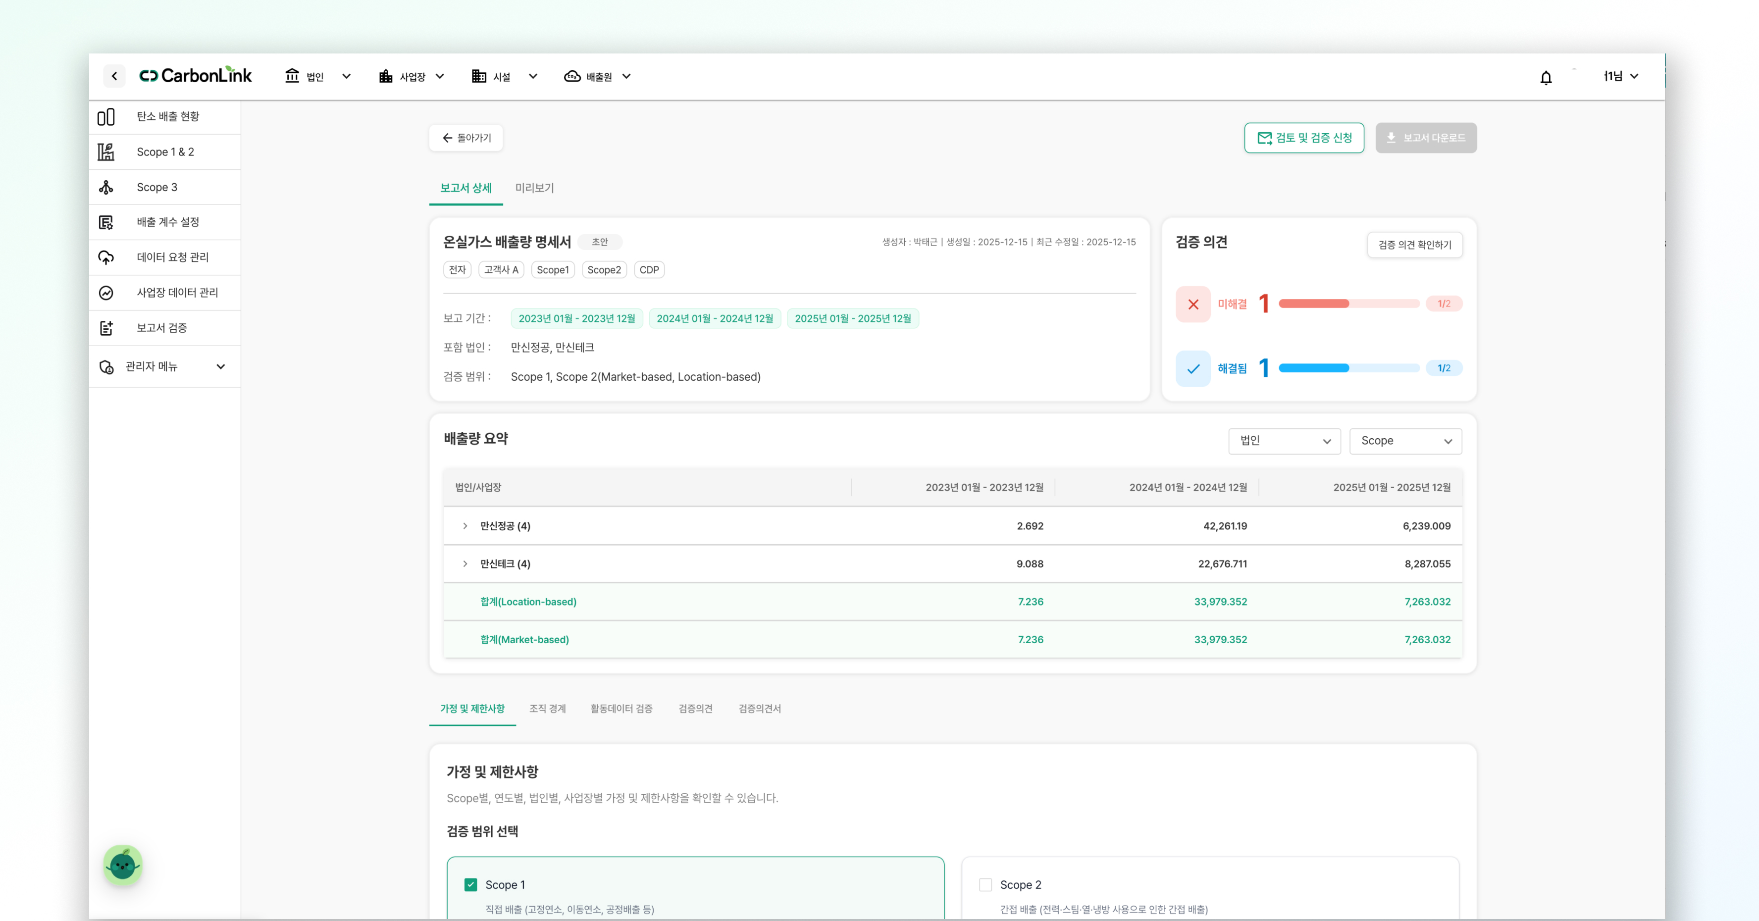Click the Scope 1 & 2 sidebar icon
The width and height of the screenshot is (1759, 921).
tap(106, 152)
